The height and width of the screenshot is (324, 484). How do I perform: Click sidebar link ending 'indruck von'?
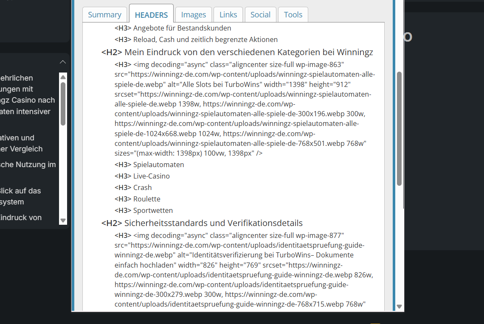(x=21, y=218)
